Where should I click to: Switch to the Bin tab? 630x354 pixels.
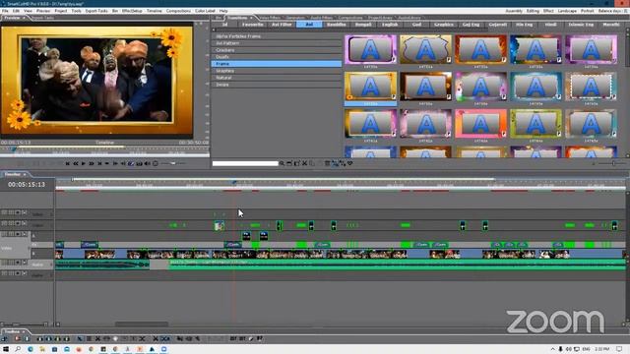pos(219,18)
